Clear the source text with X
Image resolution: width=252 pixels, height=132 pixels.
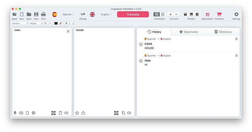[x=68, y=31]
